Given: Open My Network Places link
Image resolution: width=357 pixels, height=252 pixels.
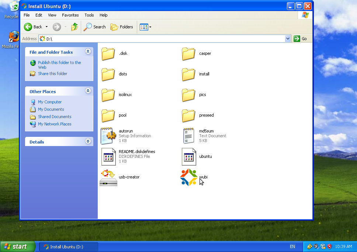Looking at the screenshot, I should 55,124.
